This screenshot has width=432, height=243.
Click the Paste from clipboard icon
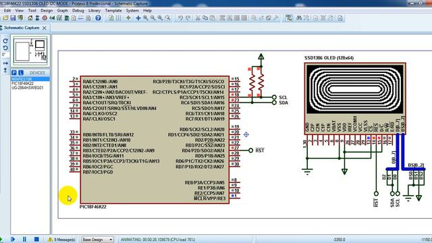[213, 18]
